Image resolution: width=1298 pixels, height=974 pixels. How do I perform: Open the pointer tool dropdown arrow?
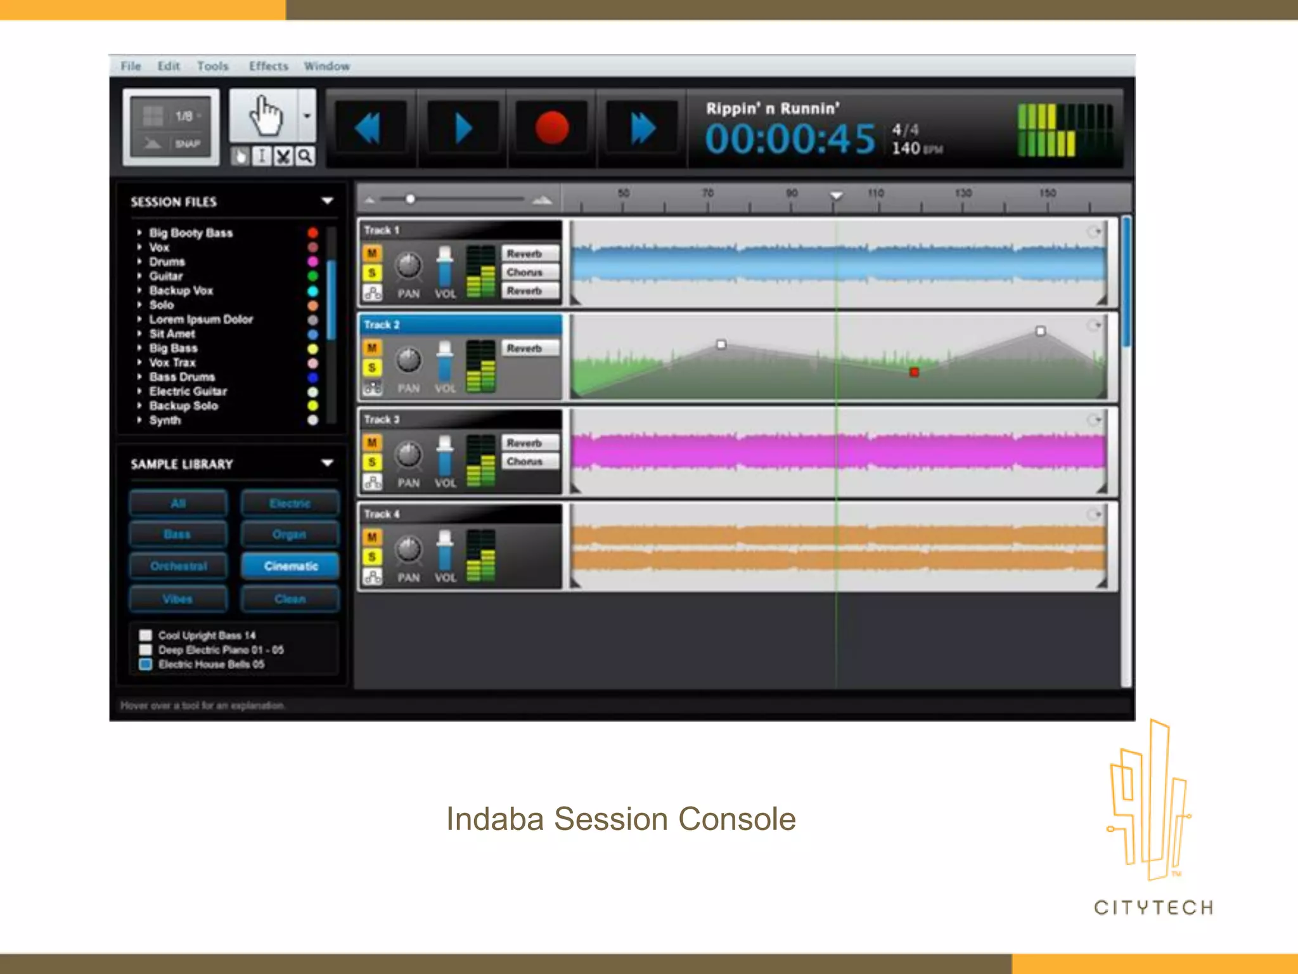pyautogui.click(x=307, y=115)
